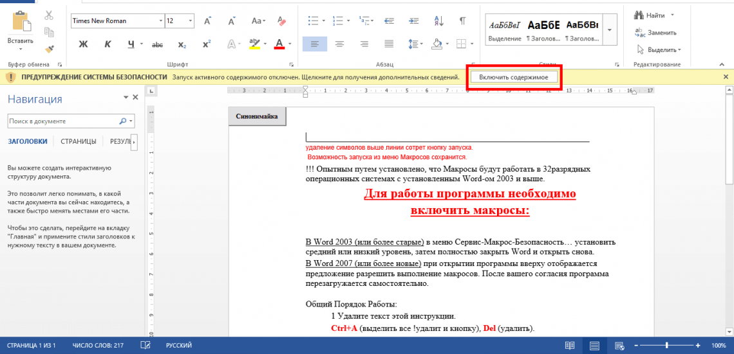Image resolution: width=734 pixels, height=354 pixels.
Task: Click the document search field
Action: tap(71, 121)
